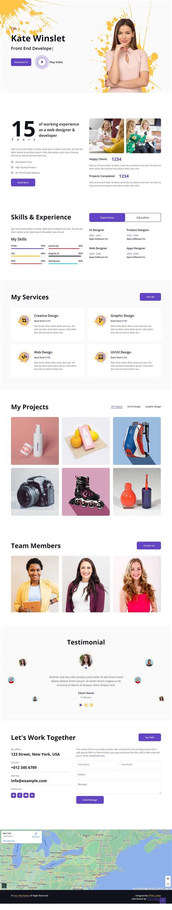
Task: Click the Hire Me button
Action: [150, 296]
